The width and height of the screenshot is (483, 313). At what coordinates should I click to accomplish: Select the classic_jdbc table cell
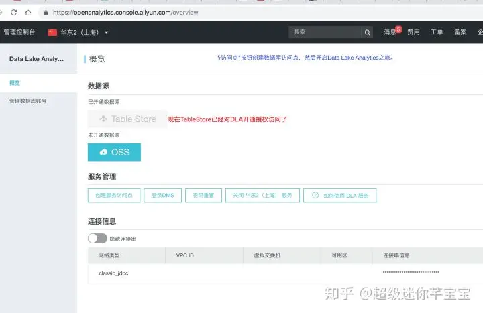(113, 273)
